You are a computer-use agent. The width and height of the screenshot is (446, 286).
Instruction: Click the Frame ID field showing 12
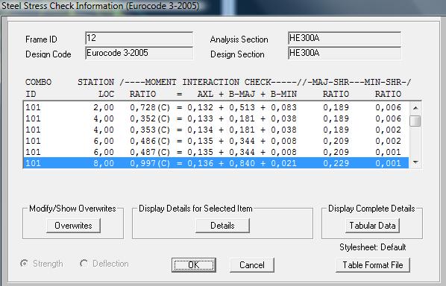[x=139, y=38]
